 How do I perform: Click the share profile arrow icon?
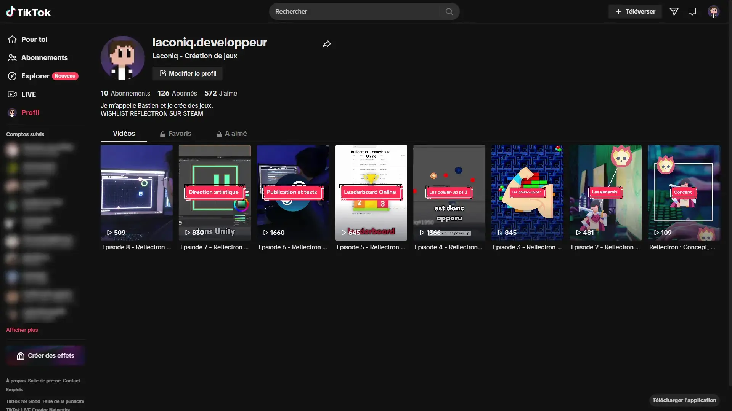326,44
